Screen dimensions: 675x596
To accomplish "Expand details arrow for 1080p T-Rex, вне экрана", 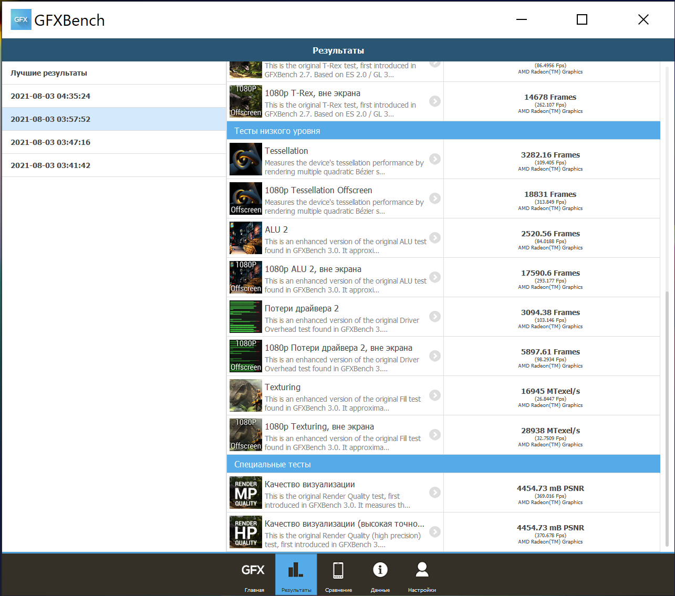I will 435,101.
